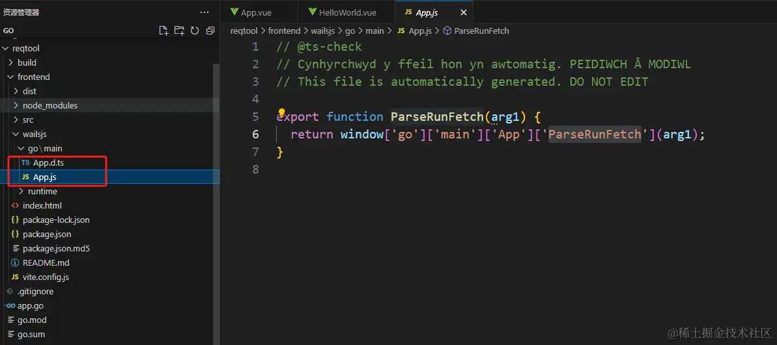Click the @ts-check comment line
777x345 pixels.
coord(319,47)
